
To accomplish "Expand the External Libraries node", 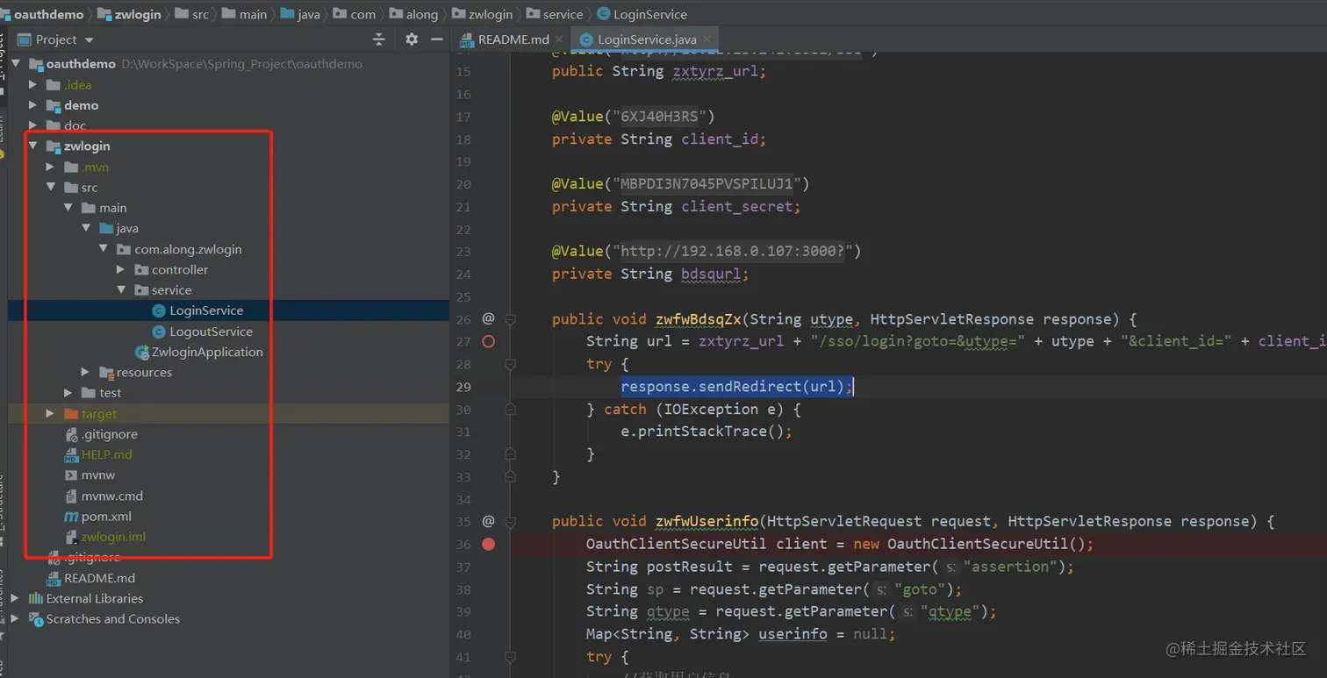I will tap(16, 598).
